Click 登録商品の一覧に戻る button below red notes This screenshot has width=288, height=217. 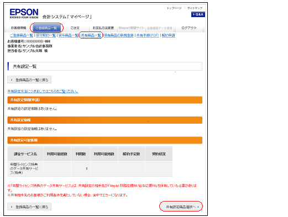[x=29, y=207]
